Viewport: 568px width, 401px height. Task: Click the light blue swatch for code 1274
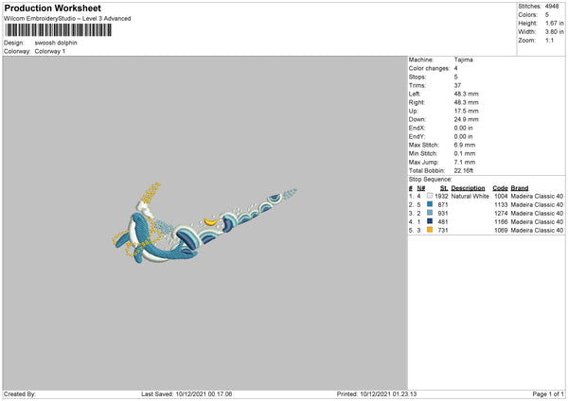coord(430,213)
